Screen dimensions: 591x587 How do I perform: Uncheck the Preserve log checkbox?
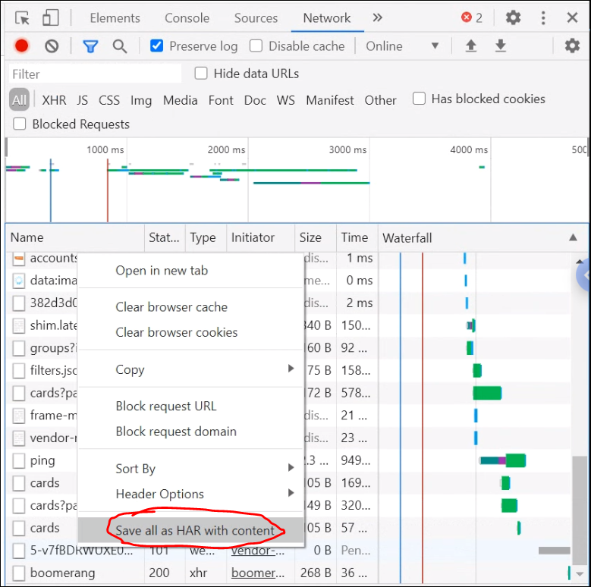(x=156, y=46)
